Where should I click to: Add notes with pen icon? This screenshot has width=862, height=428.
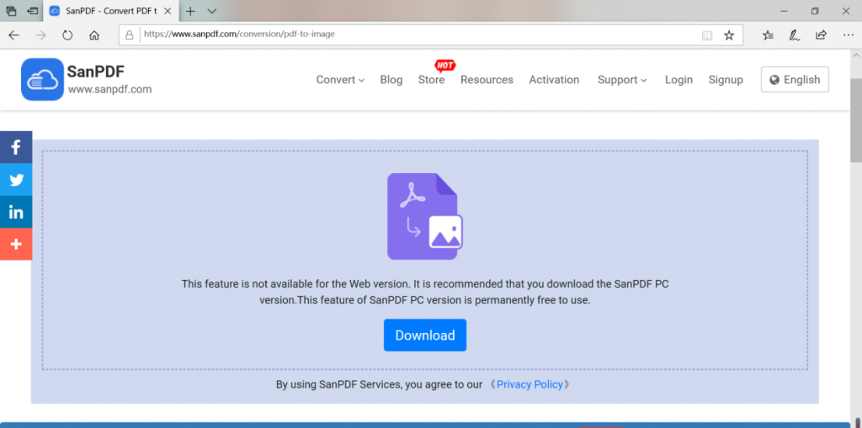[795, 35]
